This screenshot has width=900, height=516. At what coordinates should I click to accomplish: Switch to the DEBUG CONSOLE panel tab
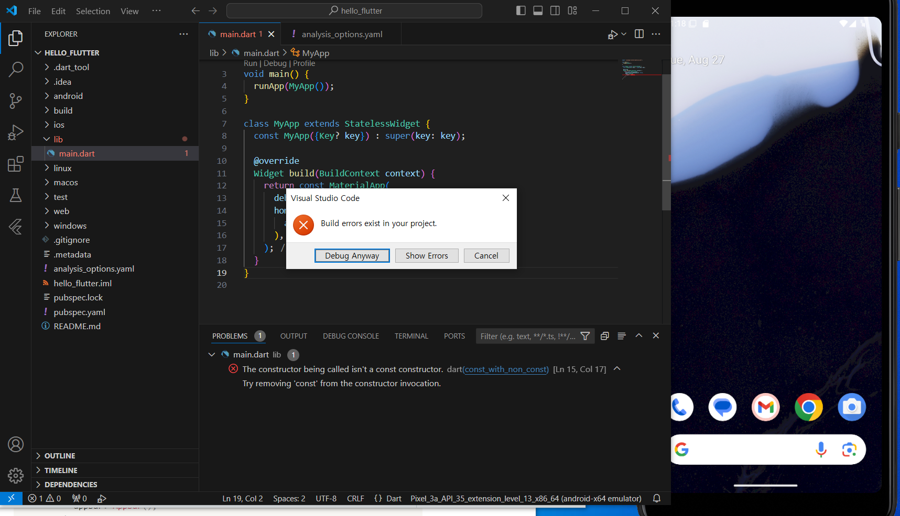pyautogui.click(x=351, y=336)
